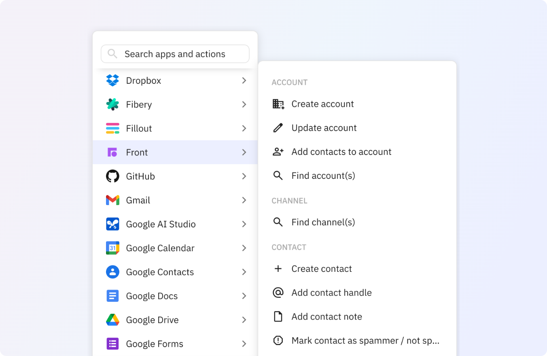547x356 pixels.
Task: Click the Dropbox logo icon
Action: [112, 81]
